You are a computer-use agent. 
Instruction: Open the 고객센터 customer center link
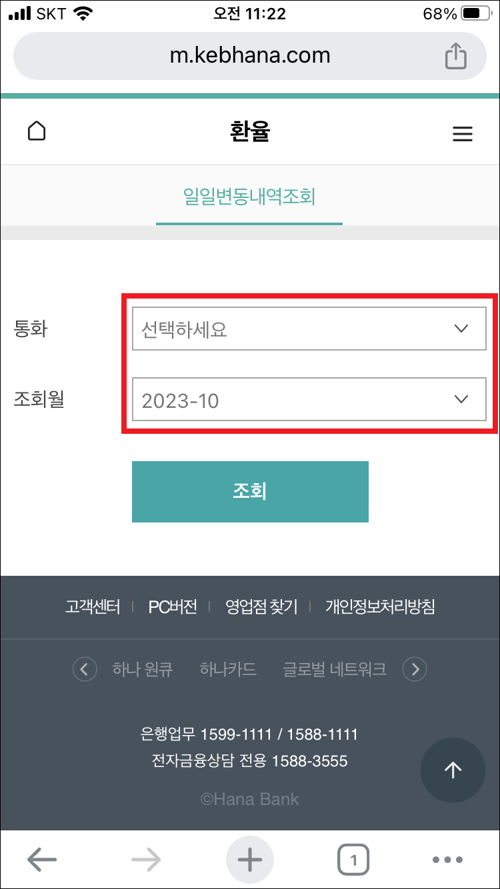tap(93, 606)
